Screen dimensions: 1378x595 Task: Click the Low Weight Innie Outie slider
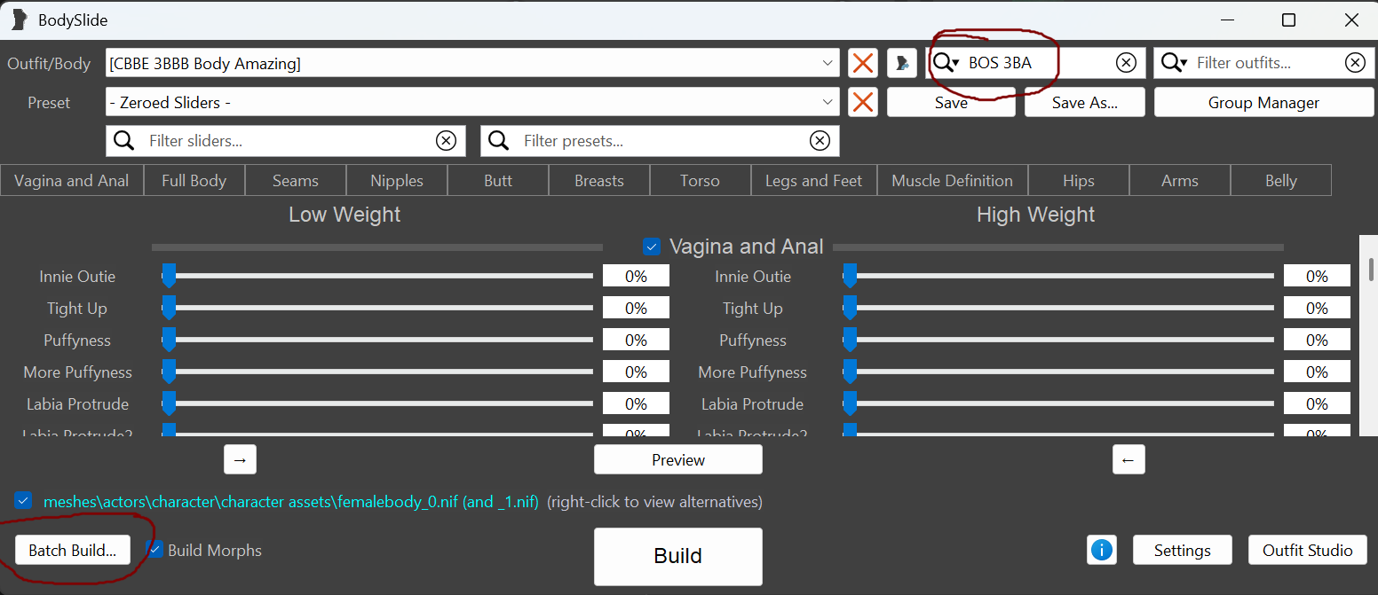click(x=377, y=276)
